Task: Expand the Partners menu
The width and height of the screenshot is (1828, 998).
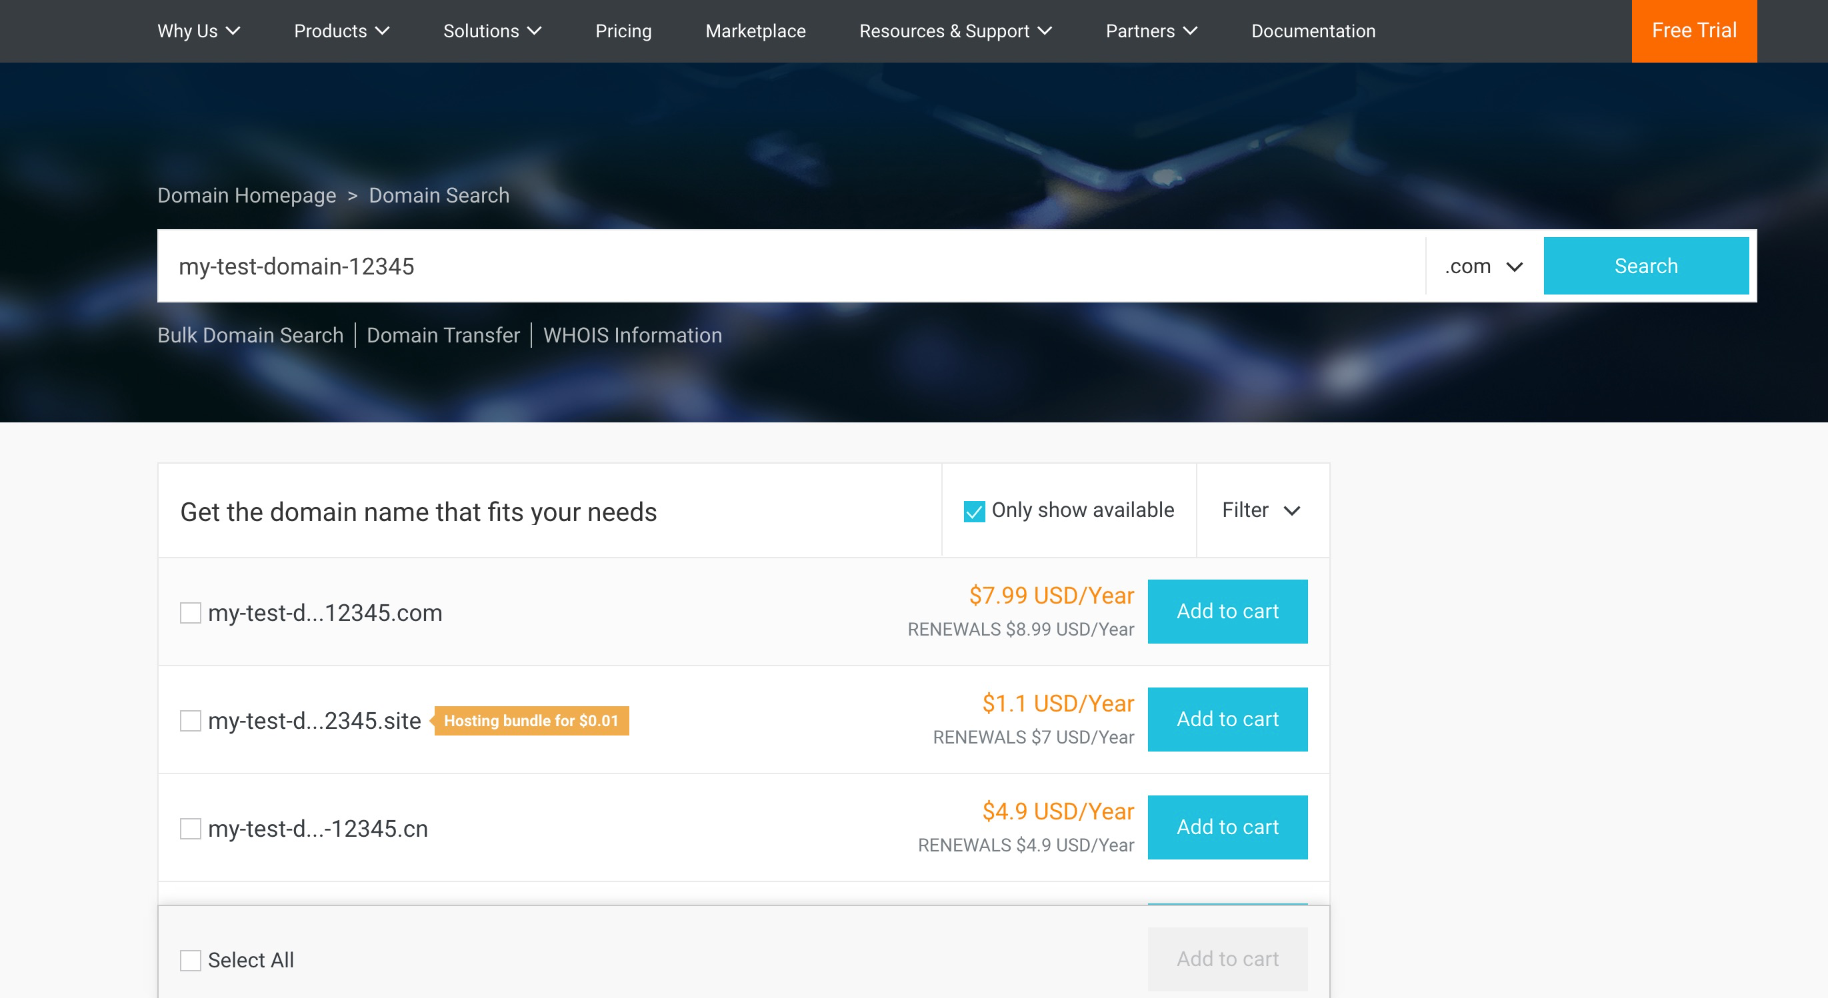Action: click(1150, 31)
